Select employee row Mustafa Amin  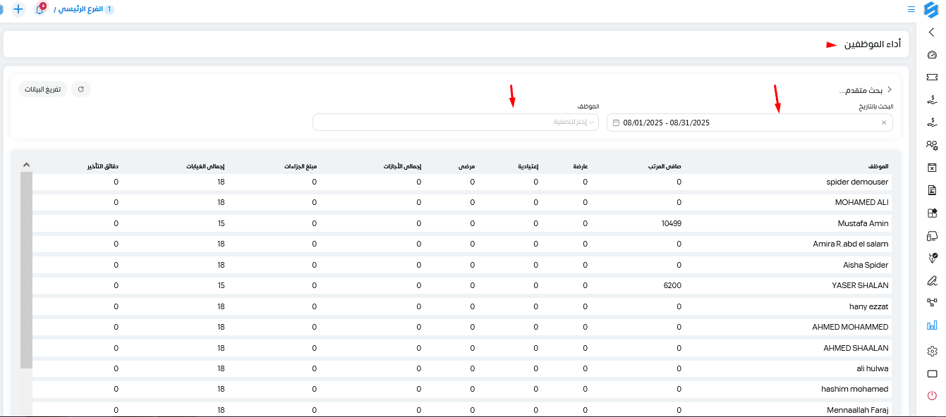click(461, 223)
